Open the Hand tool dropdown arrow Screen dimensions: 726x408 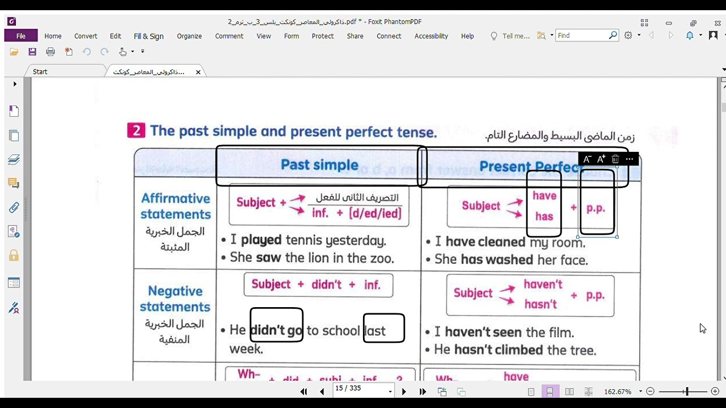(133, 52)
